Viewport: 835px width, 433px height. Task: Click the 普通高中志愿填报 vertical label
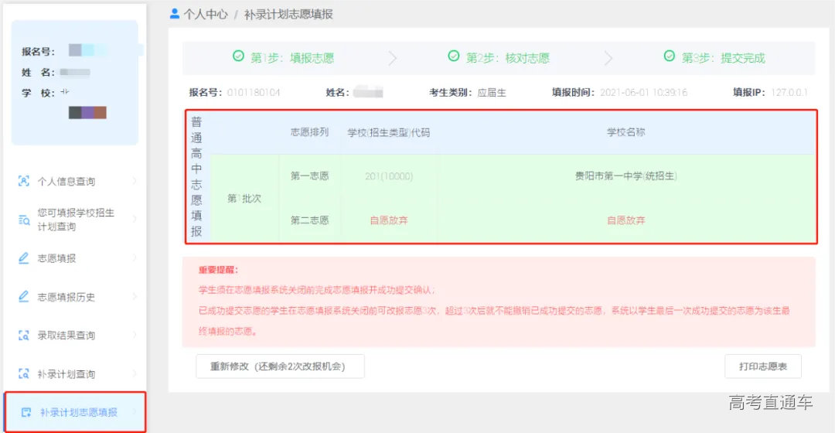coord(196,176)
